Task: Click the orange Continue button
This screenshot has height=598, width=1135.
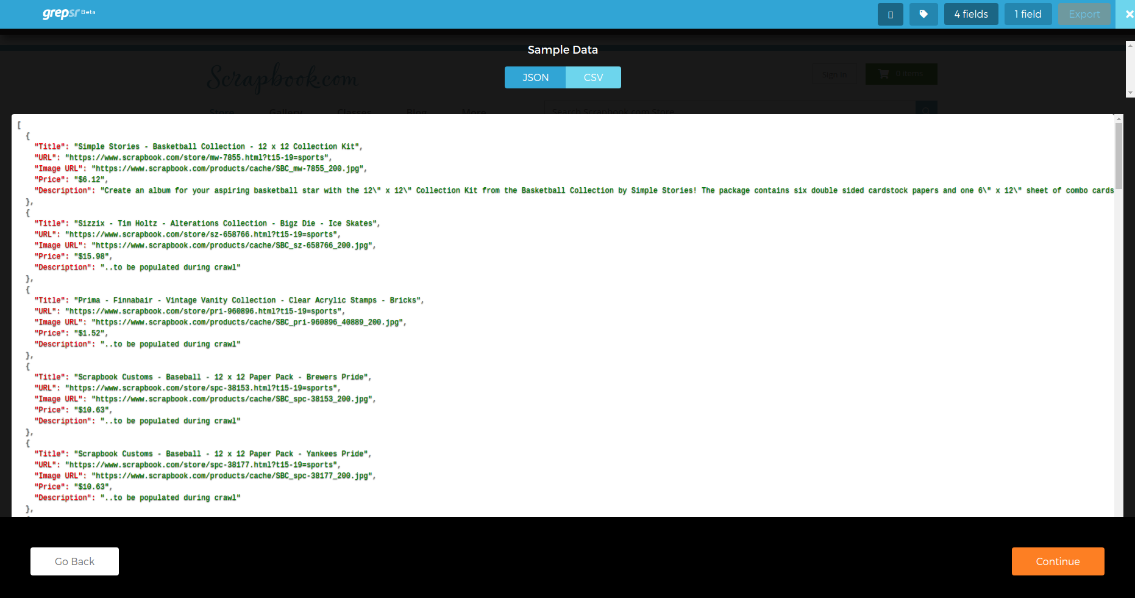Action: point(1058,561)
